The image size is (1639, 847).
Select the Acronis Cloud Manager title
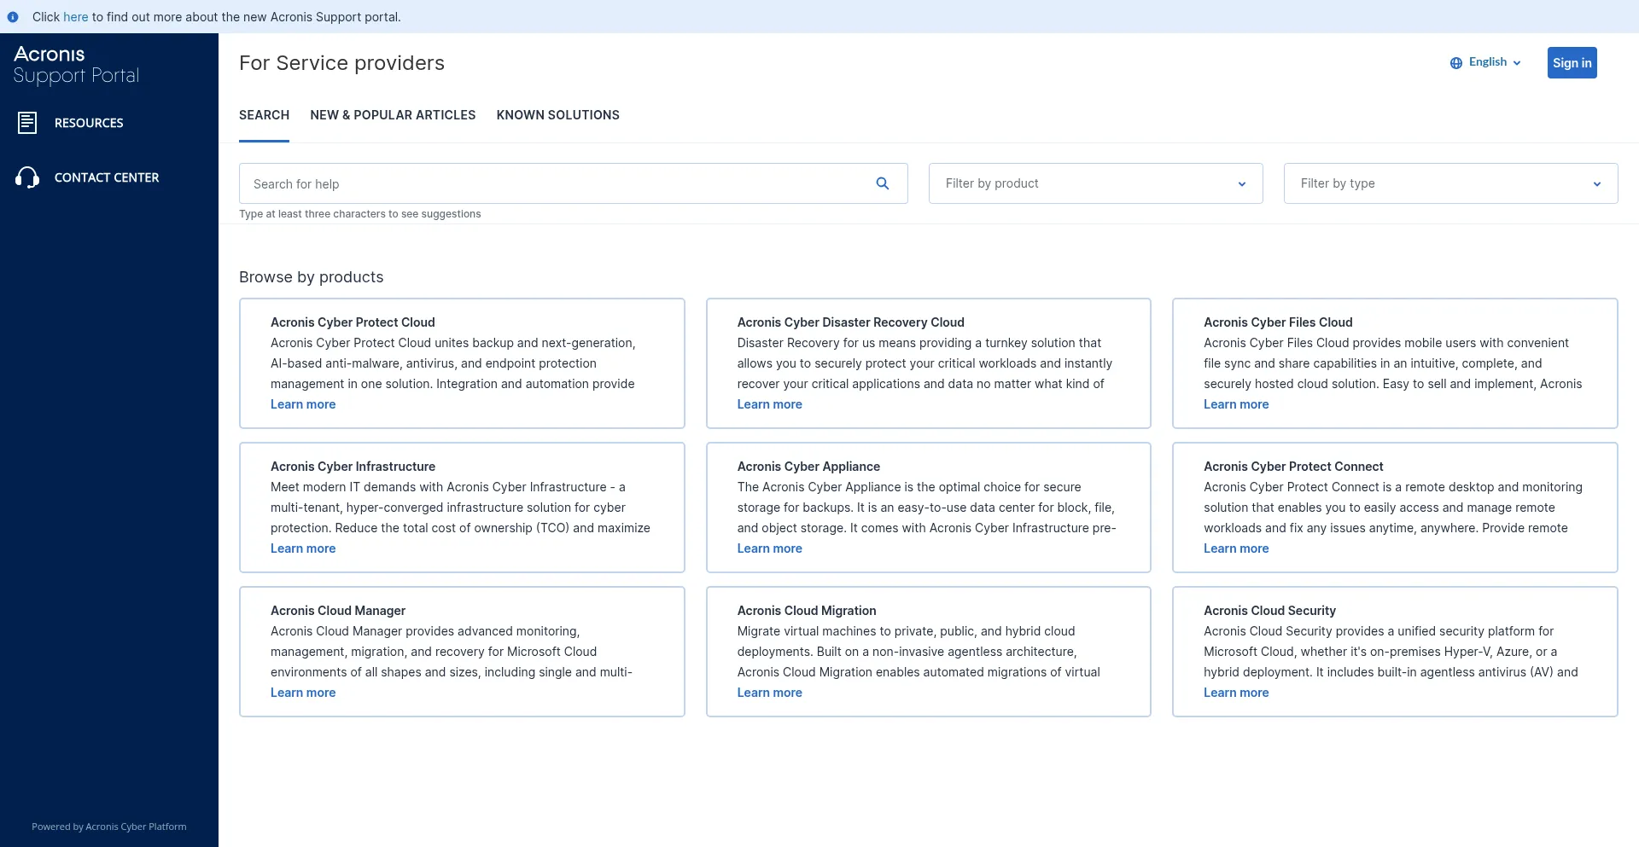click(x=338, y=611)
